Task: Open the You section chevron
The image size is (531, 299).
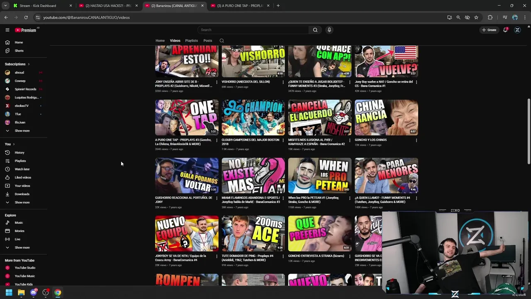Action: click(x=14, y=144)
